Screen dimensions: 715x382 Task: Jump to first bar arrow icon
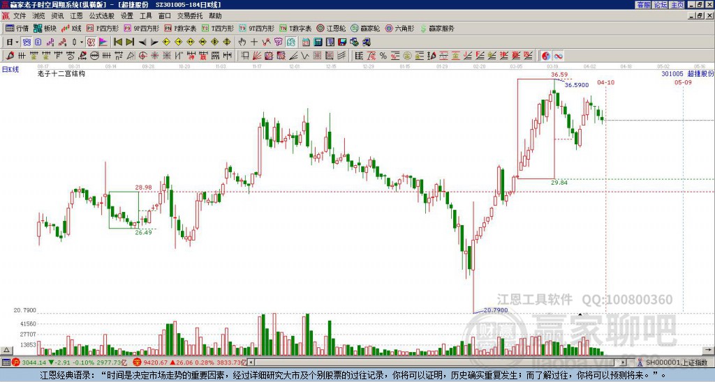118,43
